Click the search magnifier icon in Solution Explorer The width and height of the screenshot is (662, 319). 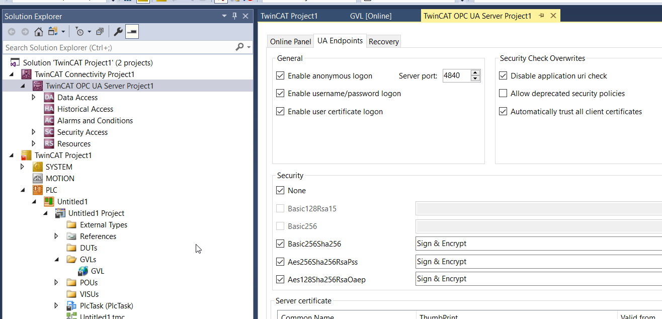pyautogui.click(x=239, y=47)
